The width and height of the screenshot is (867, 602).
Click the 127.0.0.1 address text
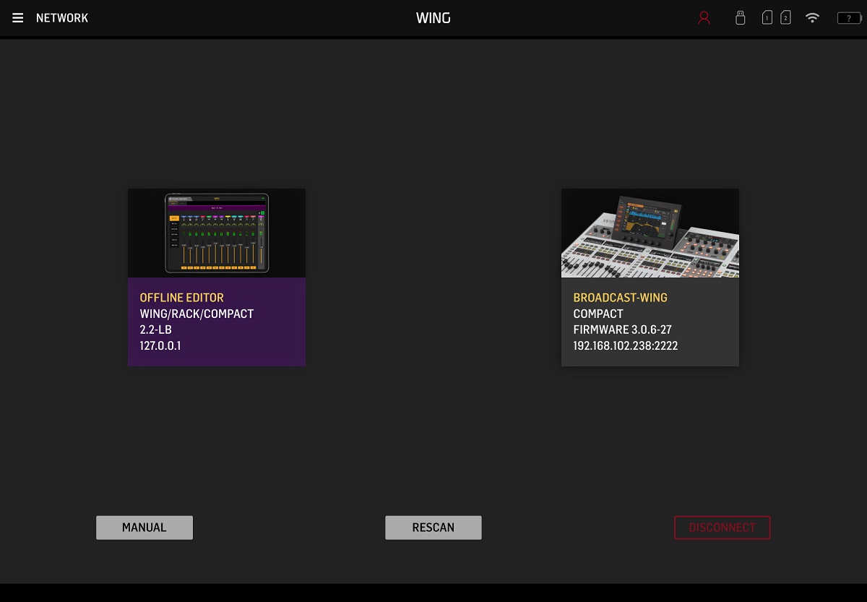[160, 345]
